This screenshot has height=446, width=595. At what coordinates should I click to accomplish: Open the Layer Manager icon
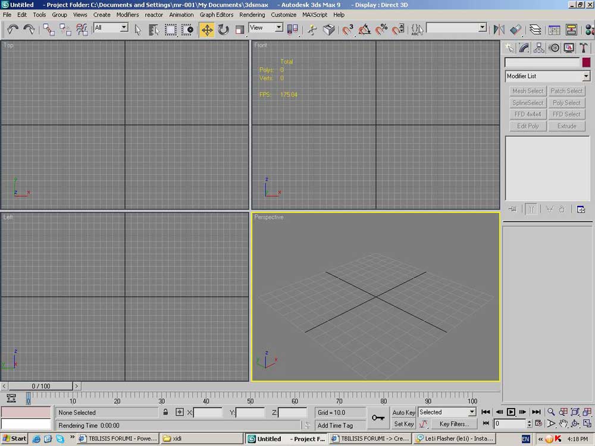[535, 30]
